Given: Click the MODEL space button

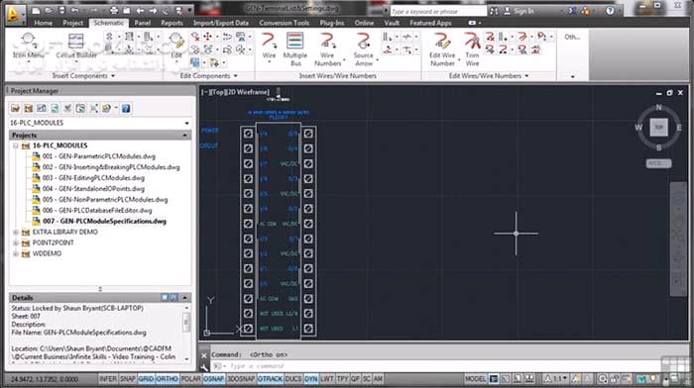Looking at the screenshot, I should tap(475, 379).
